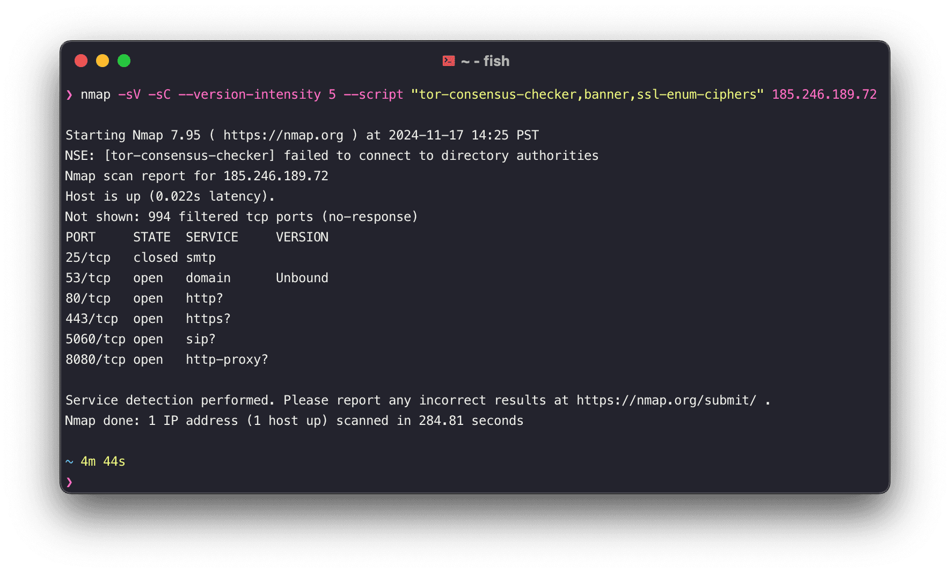Click the pink prompt arrow before nmap
Viewport: 950px width, 573px height.
click(69, 95)
